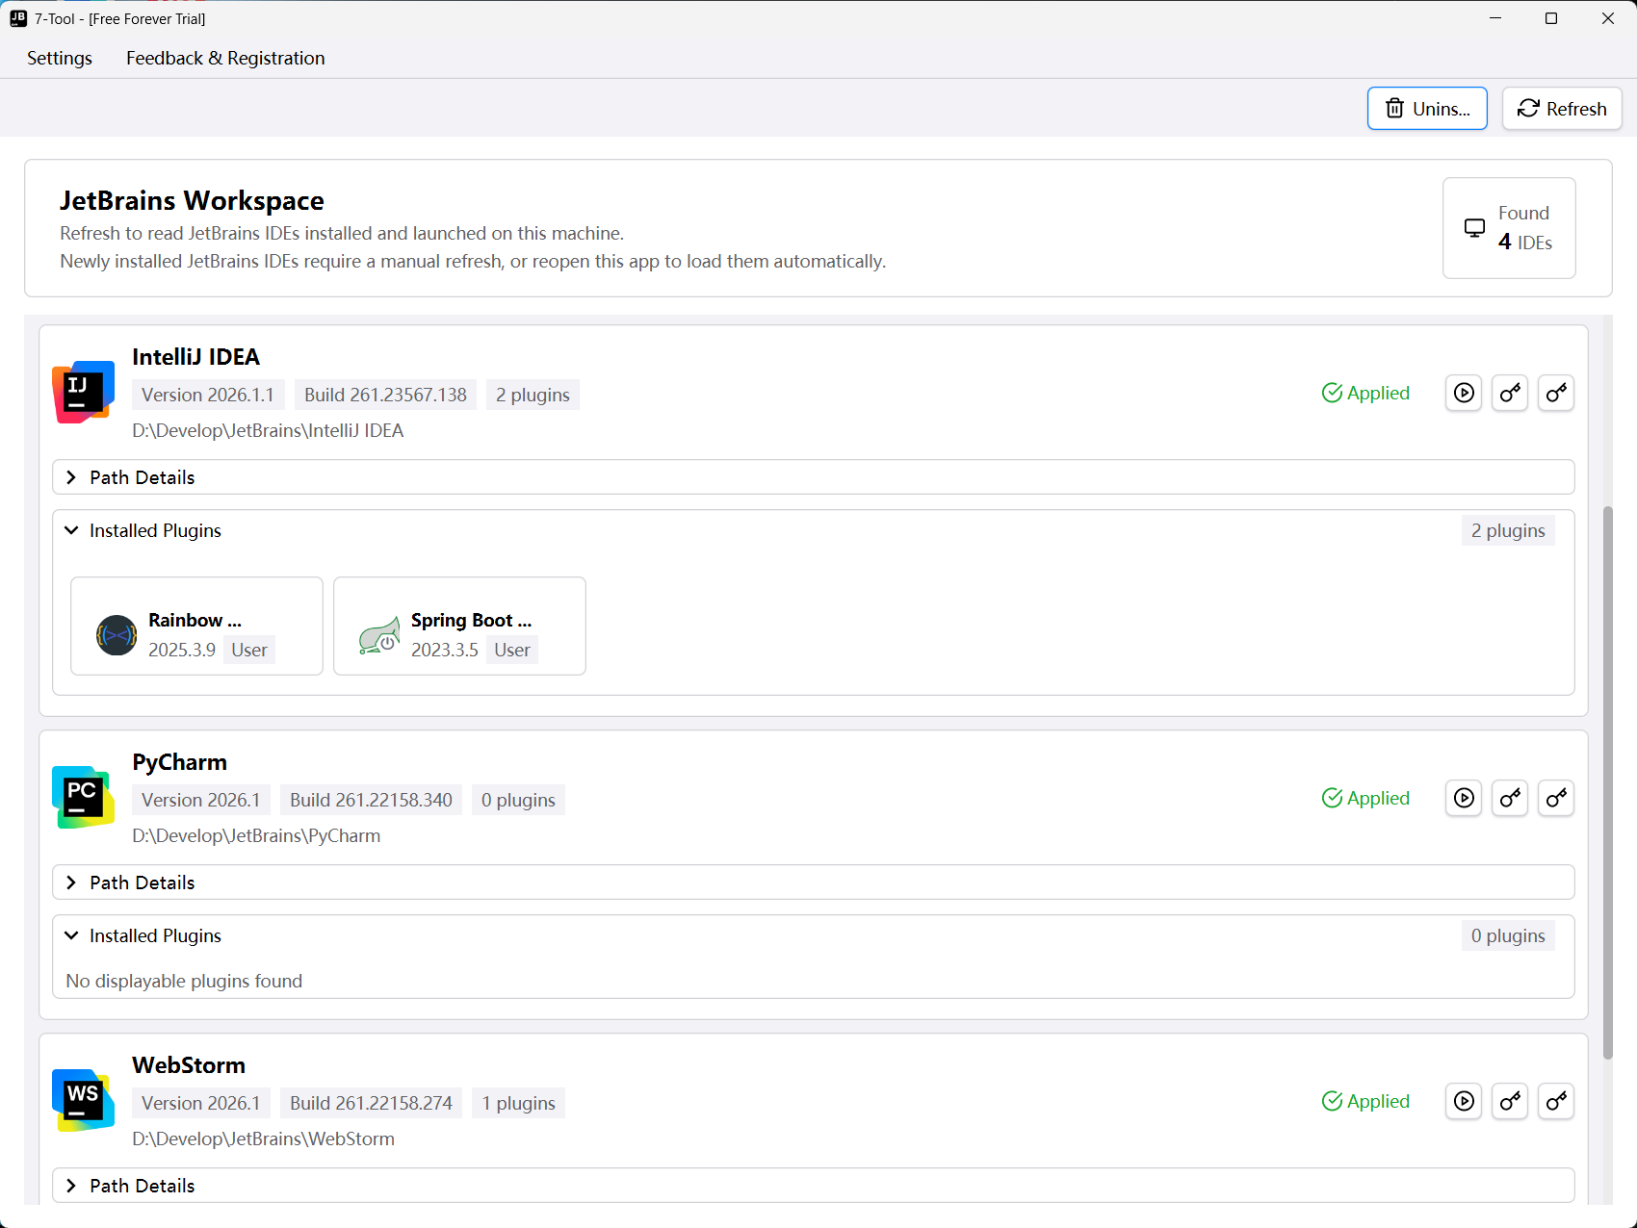
Task: Open the Feedback & Registration menu
Action: (225, 58)
